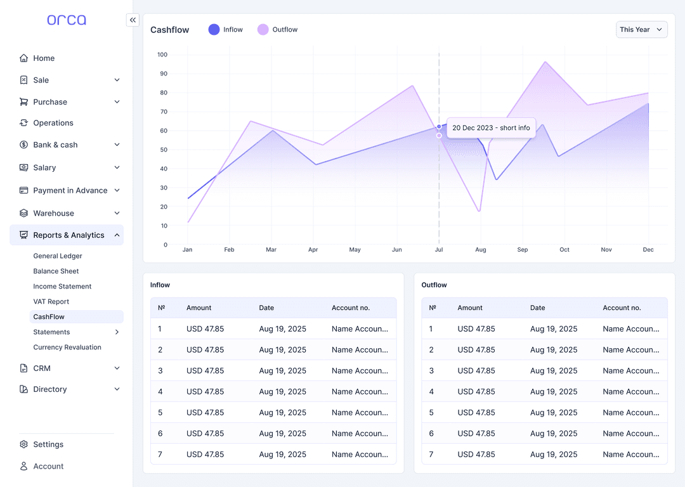
Task: Select the Warehouse icon in sidebar
Action: click(x=24, y=212)
